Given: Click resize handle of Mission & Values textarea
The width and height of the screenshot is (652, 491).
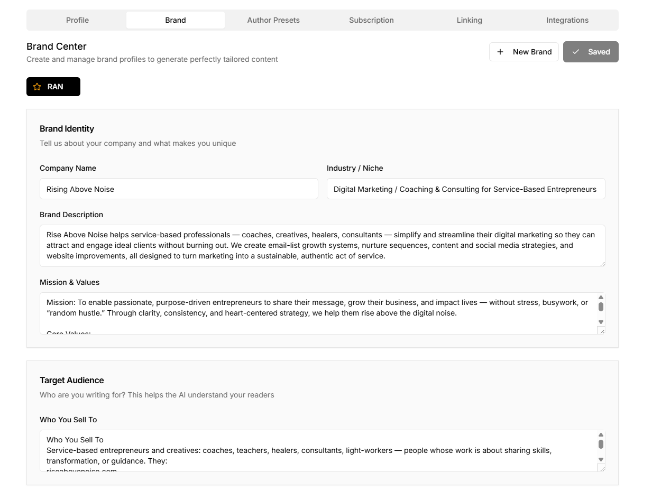Looking at the screenshot, I should (x=601, y=331).
